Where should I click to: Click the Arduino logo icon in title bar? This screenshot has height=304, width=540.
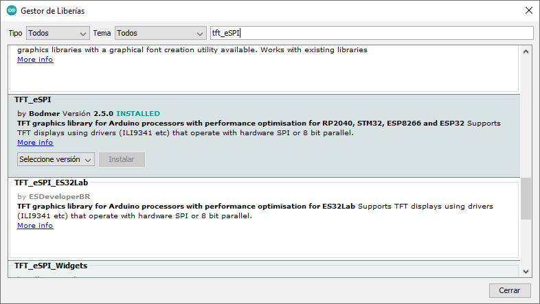pyautogui.click(x=12, y=11)
